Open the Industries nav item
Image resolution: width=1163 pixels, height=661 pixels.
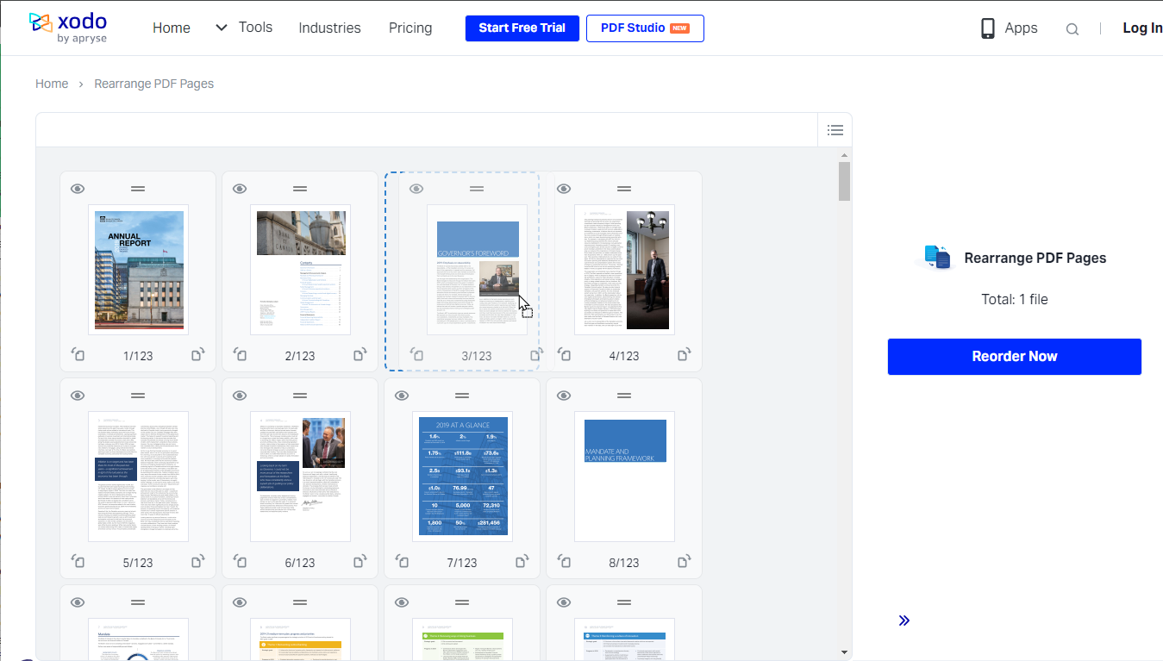tap(329, 28)
